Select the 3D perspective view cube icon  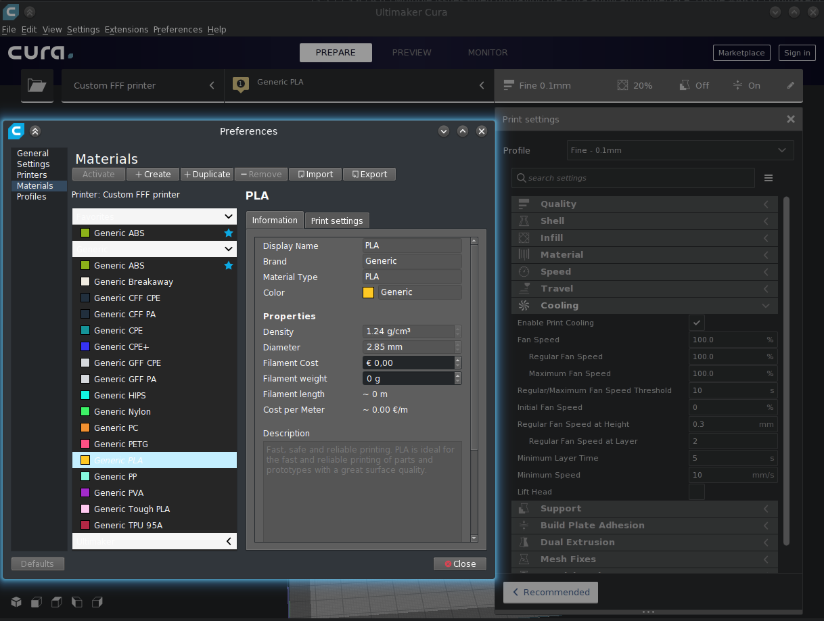tap(16, 601)
